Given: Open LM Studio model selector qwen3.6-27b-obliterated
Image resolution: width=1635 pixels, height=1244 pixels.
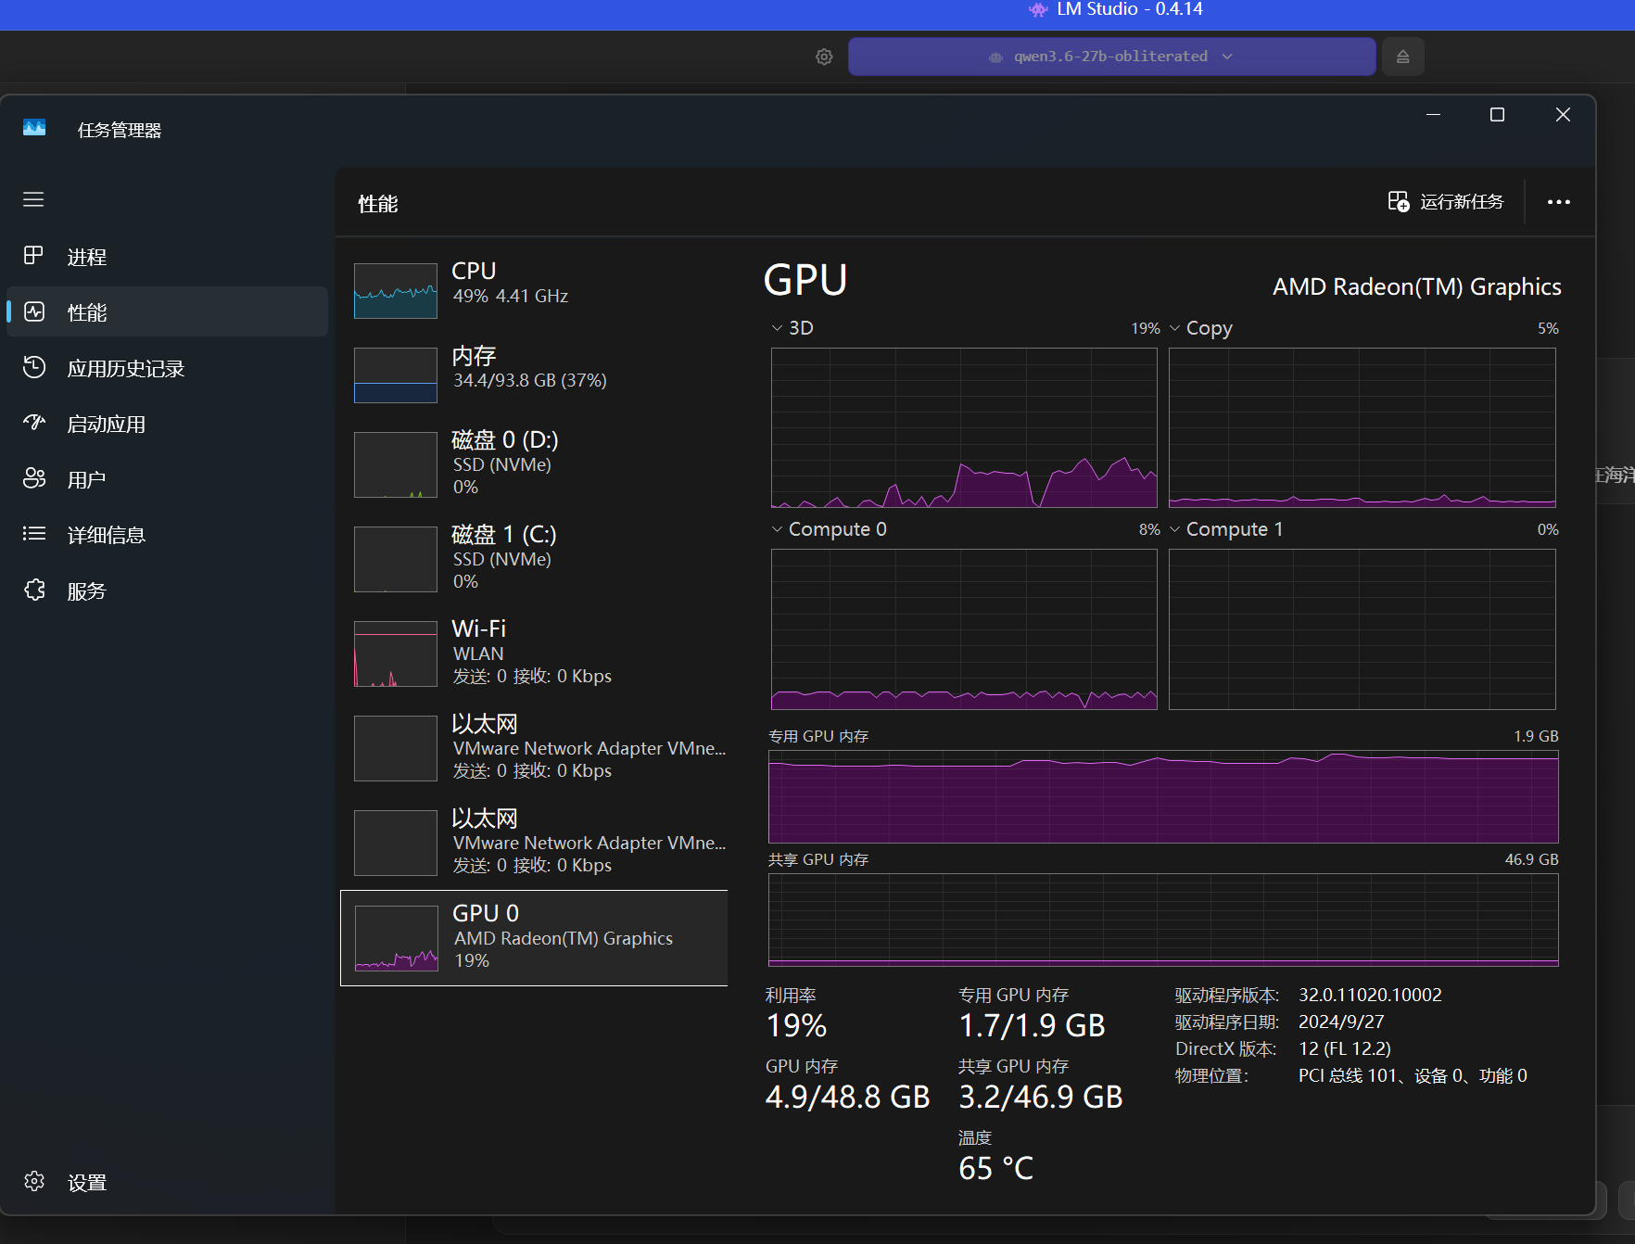Looking at the screenshot, I should [1111, 57].
